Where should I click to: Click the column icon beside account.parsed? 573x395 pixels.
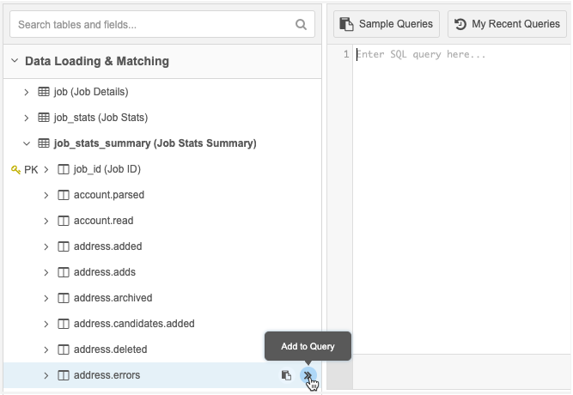(x=63, y=195)
